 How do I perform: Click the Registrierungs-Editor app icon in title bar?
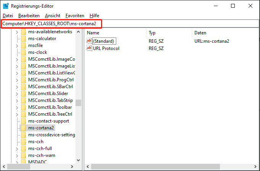[x=6, y=6]
